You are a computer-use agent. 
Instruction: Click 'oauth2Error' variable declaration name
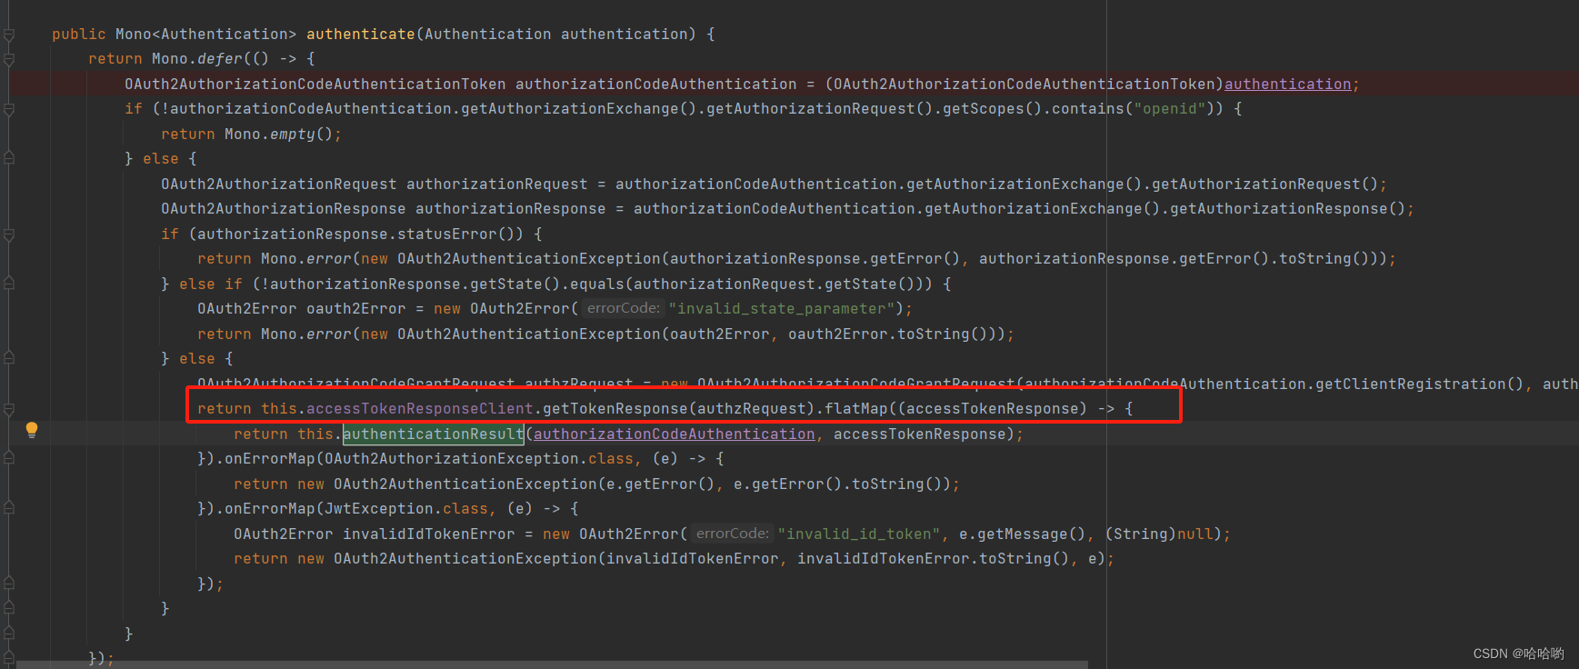[x=356, y=309]
